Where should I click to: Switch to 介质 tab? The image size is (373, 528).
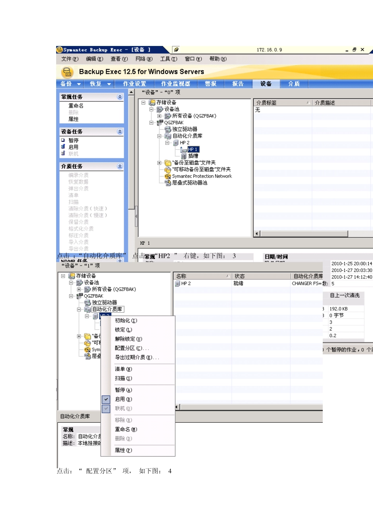point(294,84)
